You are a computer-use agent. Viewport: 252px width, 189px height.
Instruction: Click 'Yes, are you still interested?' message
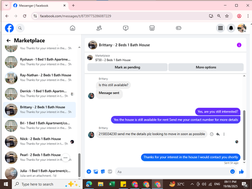pyautogui.click(x=218, y=111)
